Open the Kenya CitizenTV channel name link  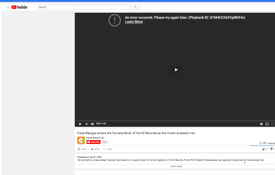click(x=94, y=138)
